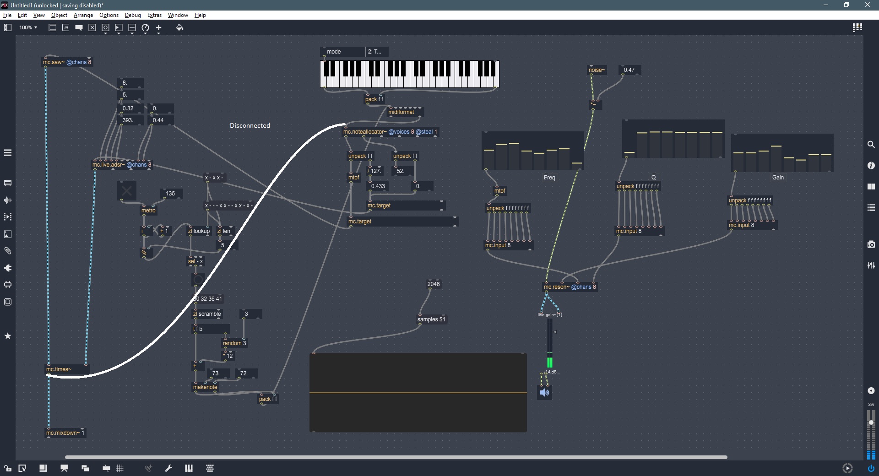The width and height of the screenshot is (879, 476).
Task: Open the search icon in right sidebar
Action: point(871,145)
